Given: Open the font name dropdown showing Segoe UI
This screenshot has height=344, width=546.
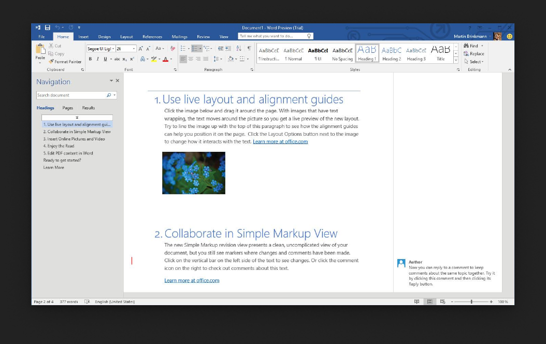Looking at the screenshot, I should (x=113, y=49).
